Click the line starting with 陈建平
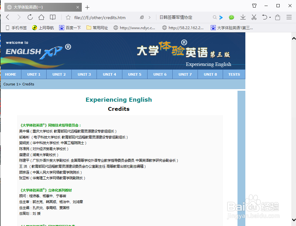 coord(98,161)
